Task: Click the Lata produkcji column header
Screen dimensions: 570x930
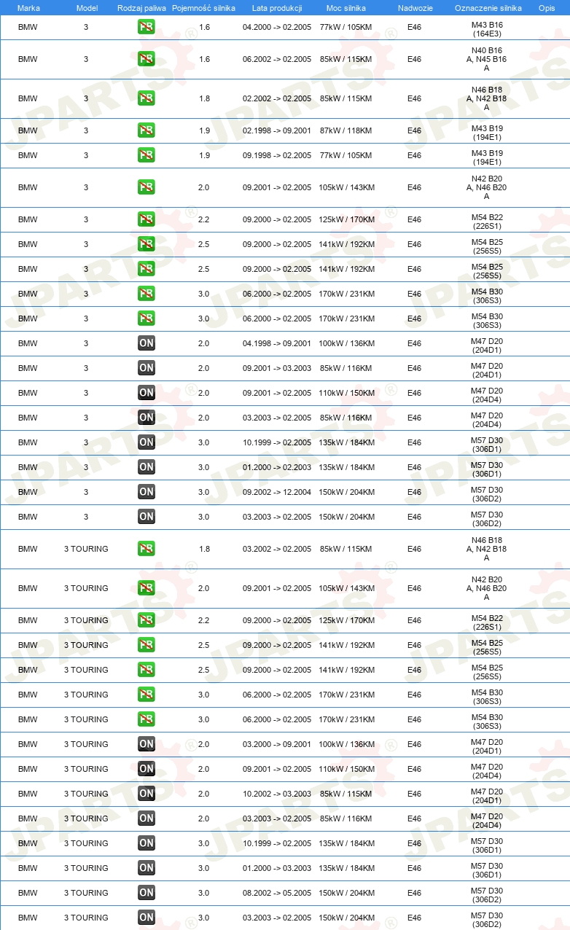Action: [276, 8]
